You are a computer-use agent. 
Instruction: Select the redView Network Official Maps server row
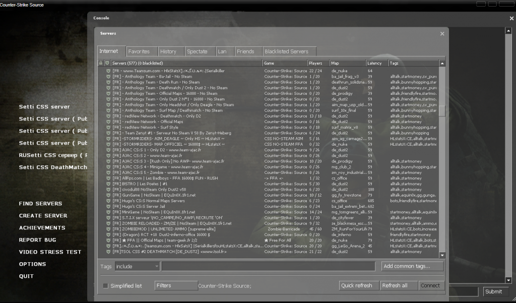(x=268, y=122)
